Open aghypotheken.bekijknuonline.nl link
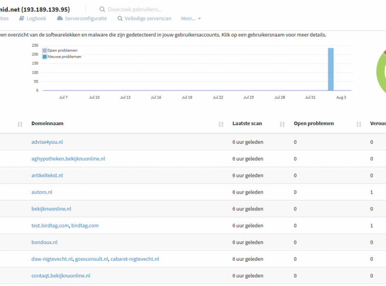The width and height of the screenshot is (386, 286). pyautogui.click(x=68, y=159)
